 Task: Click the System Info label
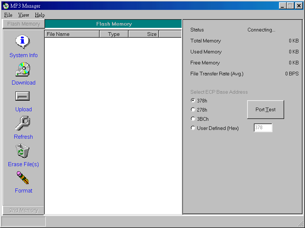click(x=23, y=55)
